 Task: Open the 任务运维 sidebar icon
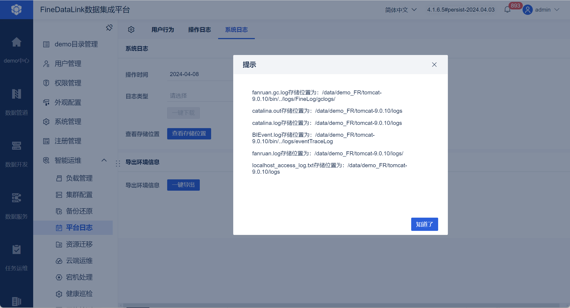(x=16, y=250)
